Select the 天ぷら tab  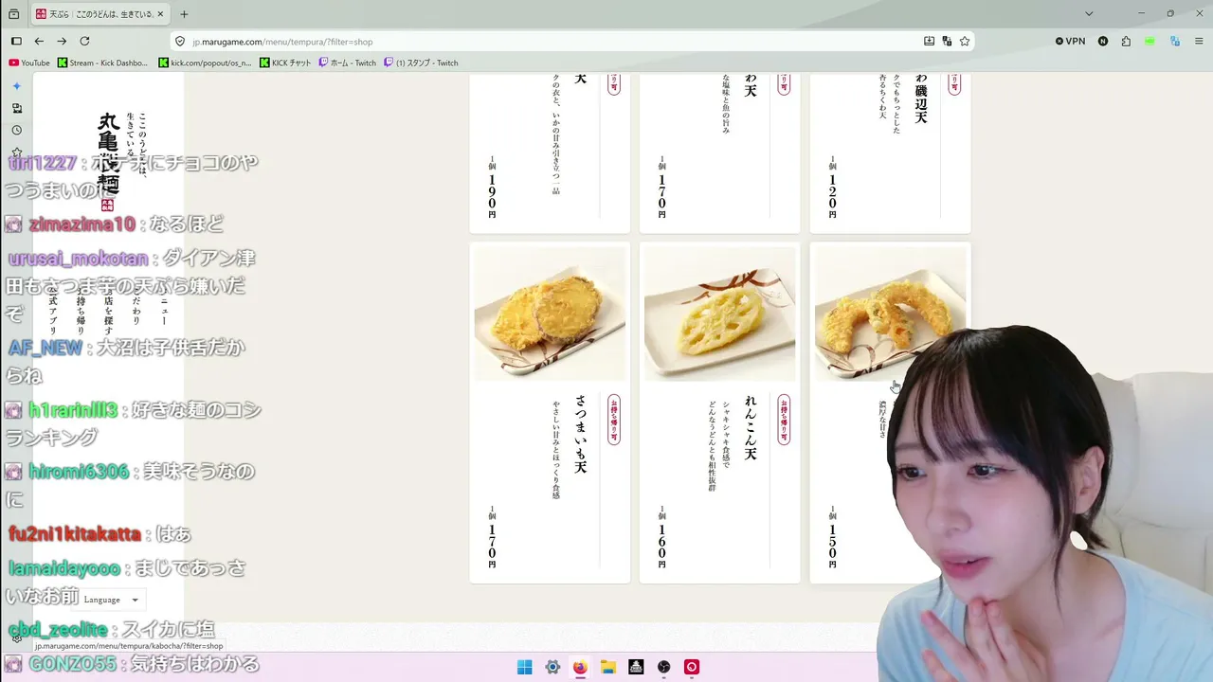[x=100, y=14]
